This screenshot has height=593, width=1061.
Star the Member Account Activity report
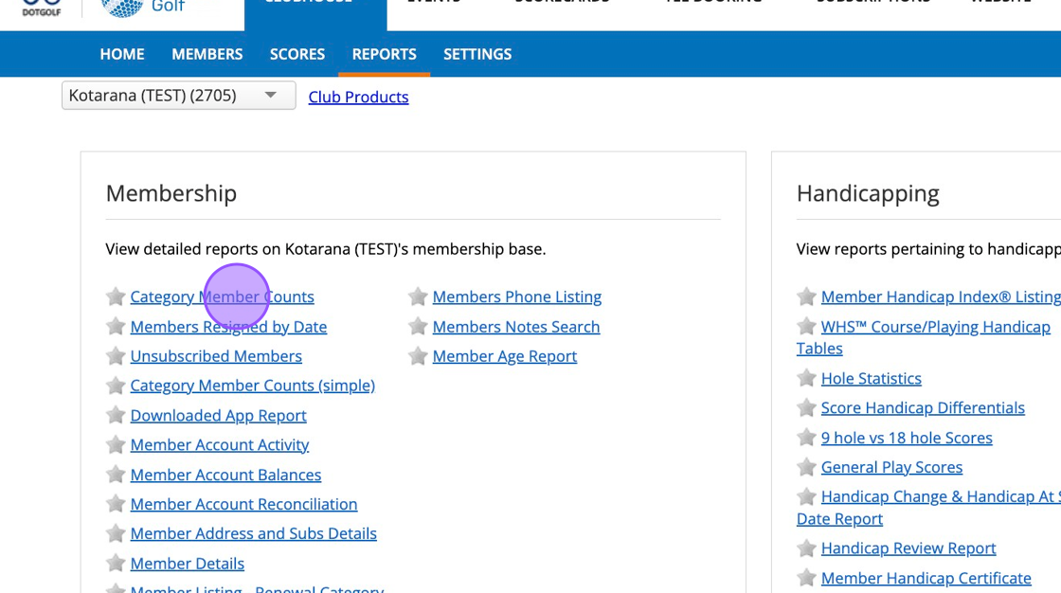tap(116, 445)
